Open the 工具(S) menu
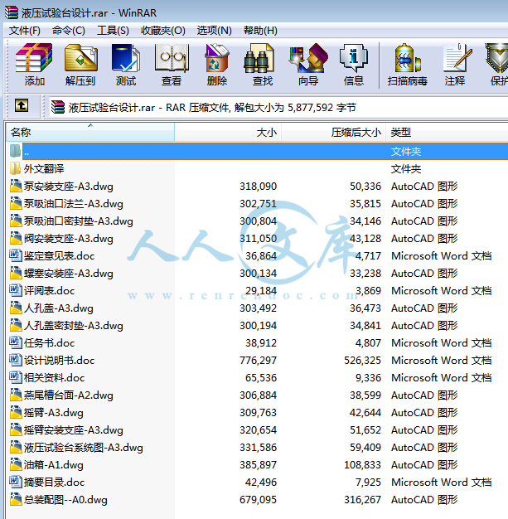Viewport: 508px width, 519px height. coord(113,31)
